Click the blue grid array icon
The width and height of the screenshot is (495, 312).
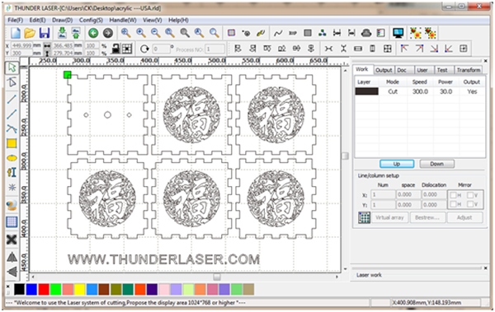point(12,222)
